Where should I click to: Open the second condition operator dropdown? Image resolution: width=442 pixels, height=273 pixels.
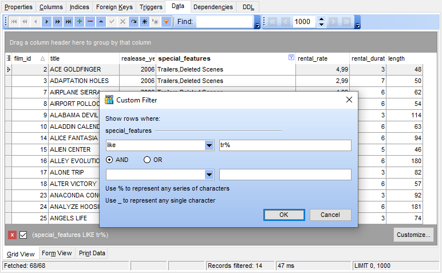(x=210, y=175)
